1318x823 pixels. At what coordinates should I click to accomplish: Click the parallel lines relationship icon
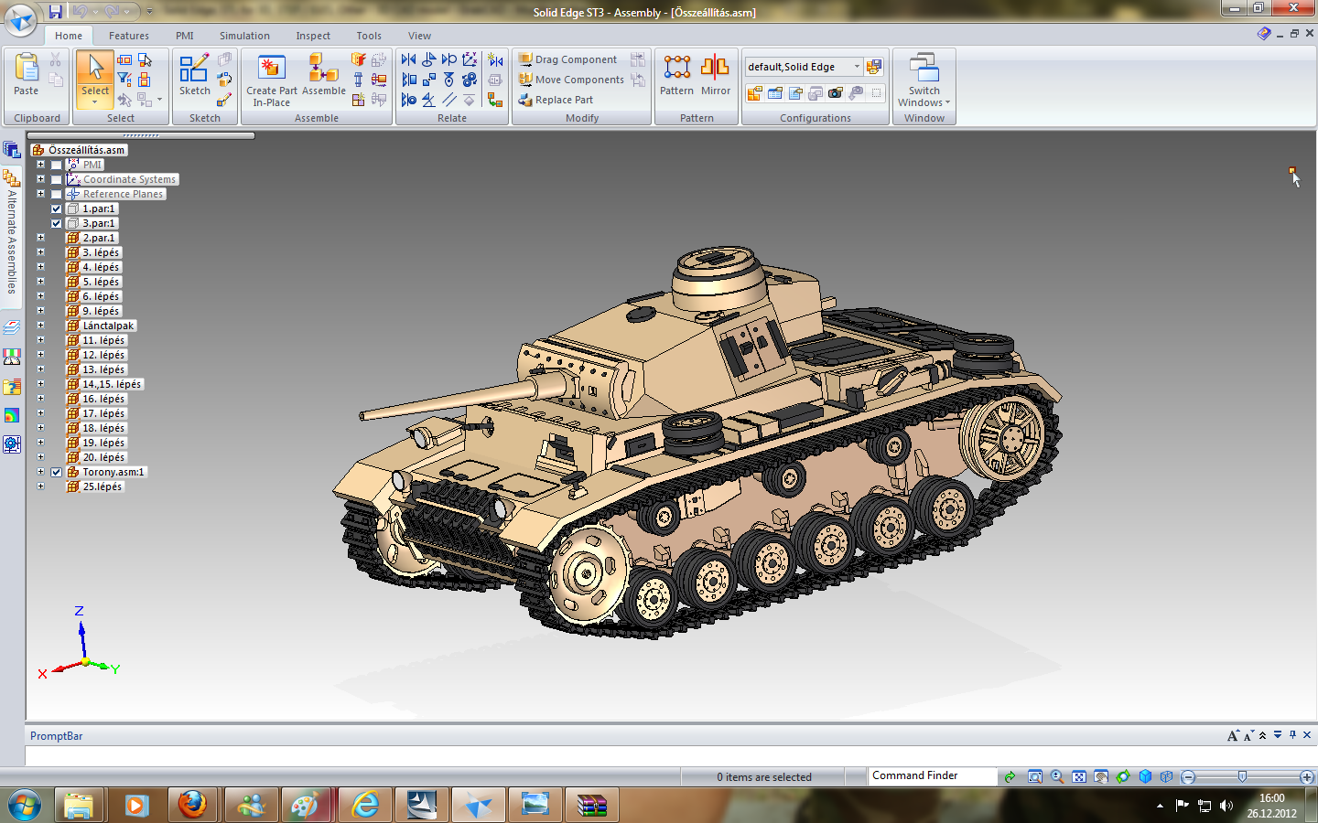pyautogui.click(x=449, y=100)
